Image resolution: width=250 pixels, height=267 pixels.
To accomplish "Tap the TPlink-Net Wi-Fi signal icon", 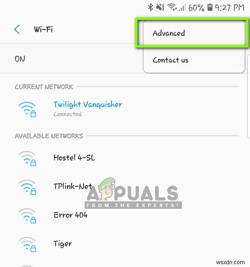I will (x=27, y=187).
